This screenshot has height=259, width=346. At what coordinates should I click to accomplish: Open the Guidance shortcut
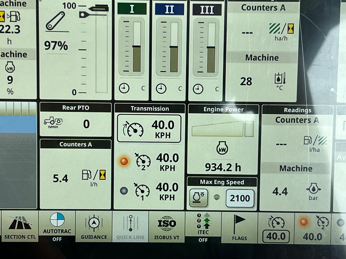tap(94, 227)
